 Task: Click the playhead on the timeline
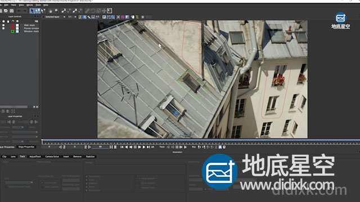coord(42,142)
